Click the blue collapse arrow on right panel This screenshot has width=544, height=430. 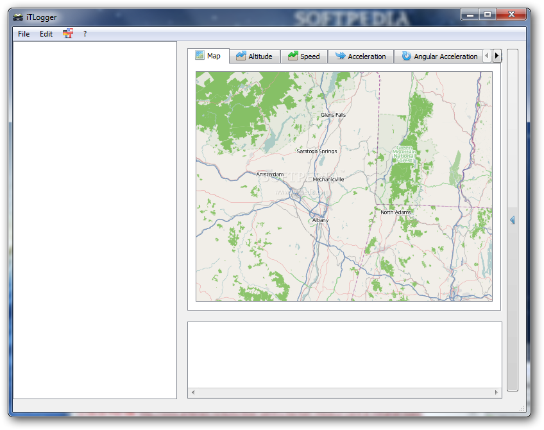(x=512, y=219)
